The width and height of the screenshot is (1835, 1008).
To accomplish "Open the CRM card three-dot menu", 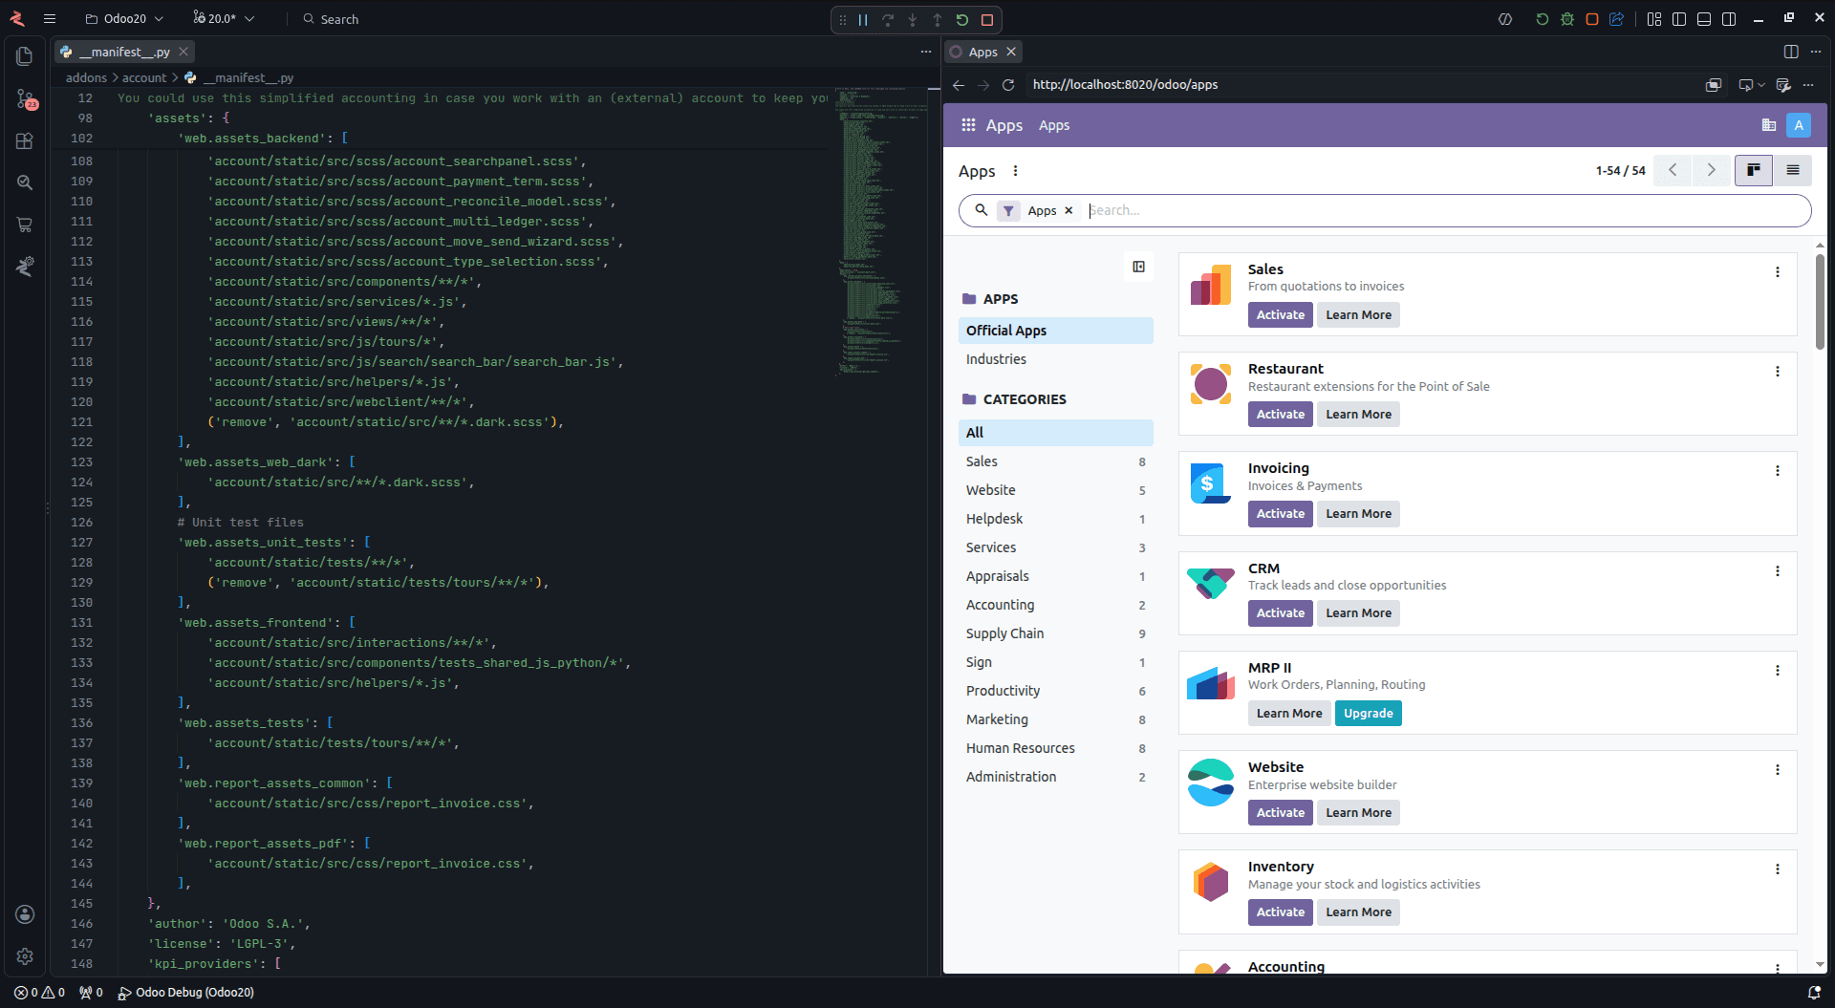I will [1778, 571].
